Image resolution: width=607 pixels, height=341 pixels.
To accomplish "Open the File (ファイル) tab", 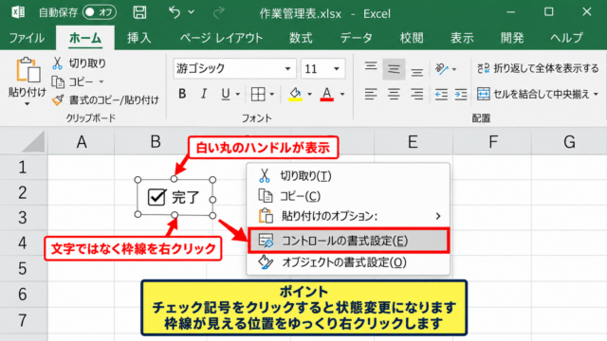I will 27,38.
